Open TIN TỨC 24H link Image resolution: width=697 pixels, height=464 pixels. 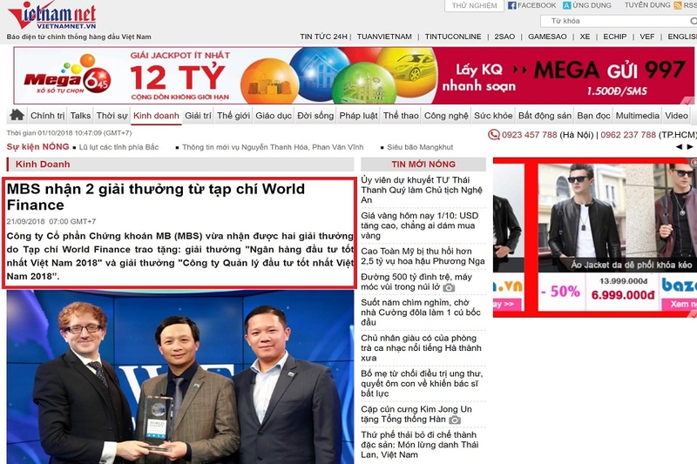pyautogui.click(x=323, y=37)
